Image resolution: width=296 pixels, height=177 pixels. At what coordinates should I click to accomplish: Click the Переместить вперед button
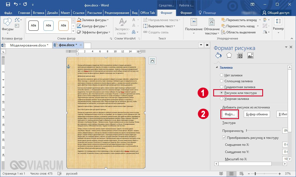[x=239, y=20]
